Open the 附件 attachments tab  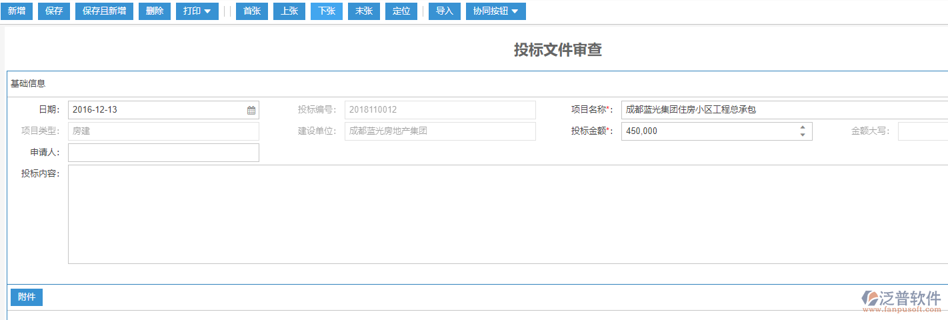(x=27, y=297)
